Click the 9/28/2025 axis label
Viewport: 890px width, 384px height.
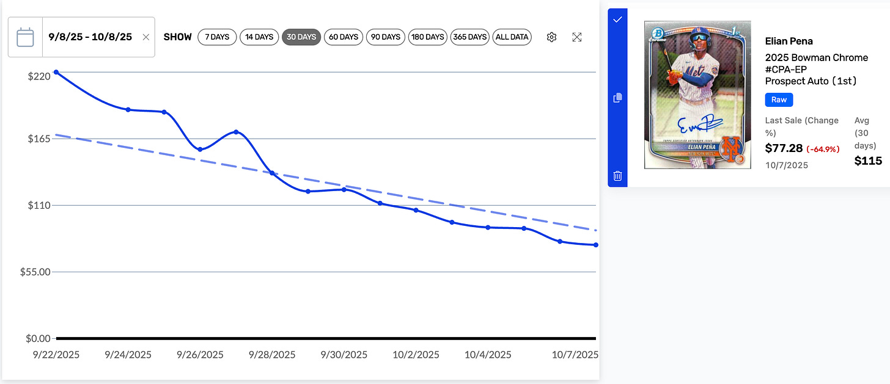tap(272, 355)
